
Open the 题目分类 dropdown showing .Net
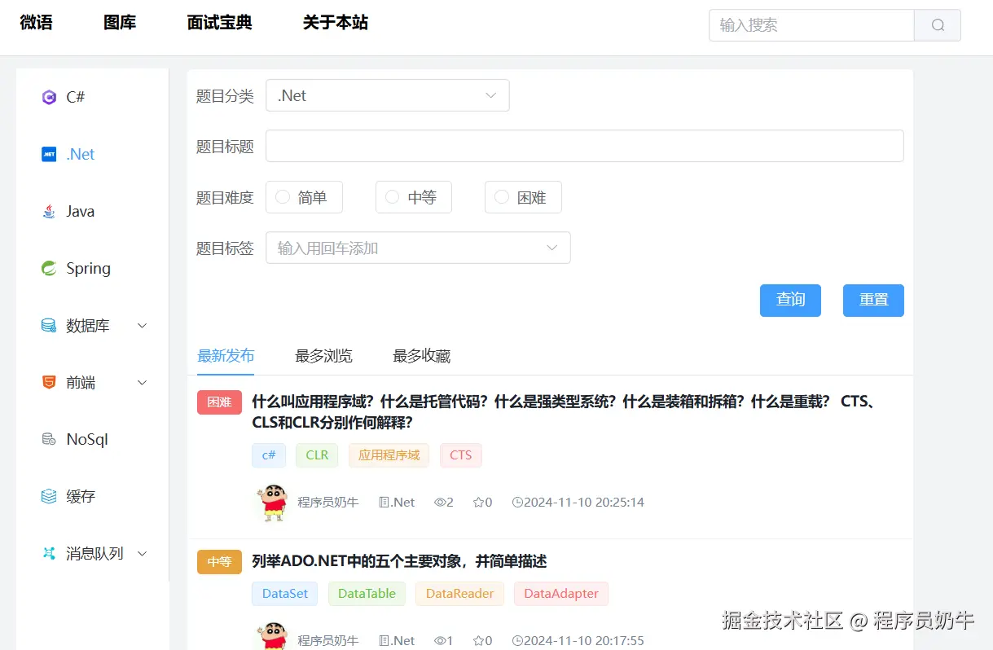[x=387, y=95]
